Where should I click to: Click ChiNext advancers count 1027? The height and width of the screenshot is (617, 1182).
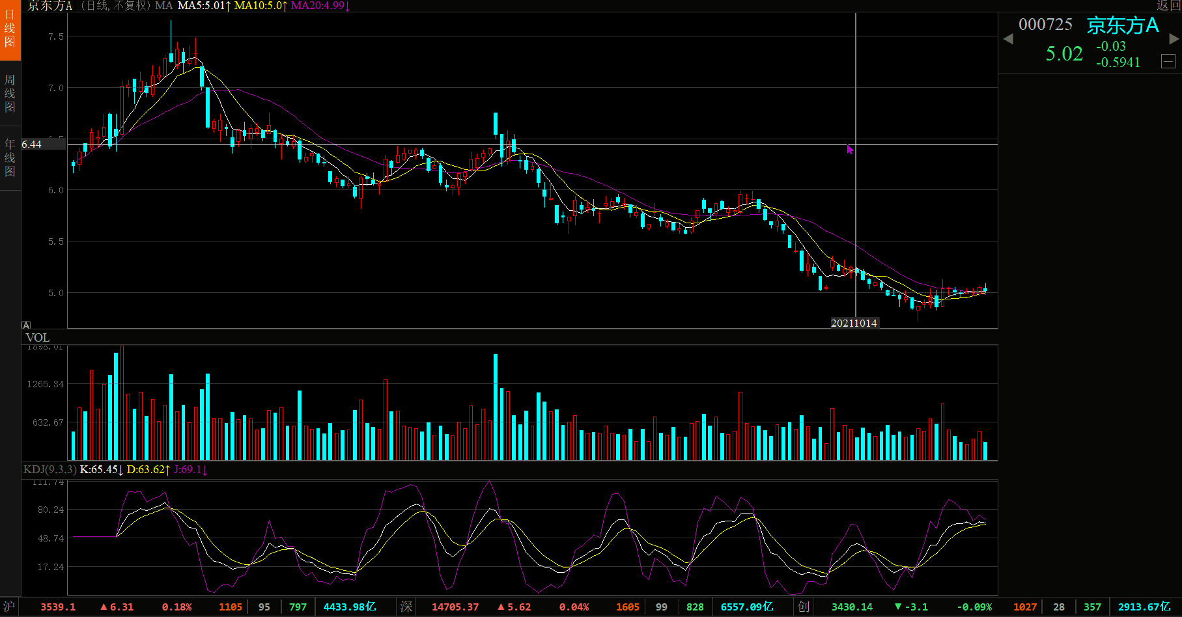[1025, 607]
